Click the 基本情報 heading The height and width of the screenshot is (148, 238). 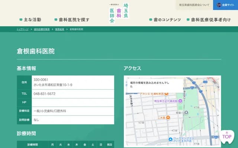(x=26, y=68)
